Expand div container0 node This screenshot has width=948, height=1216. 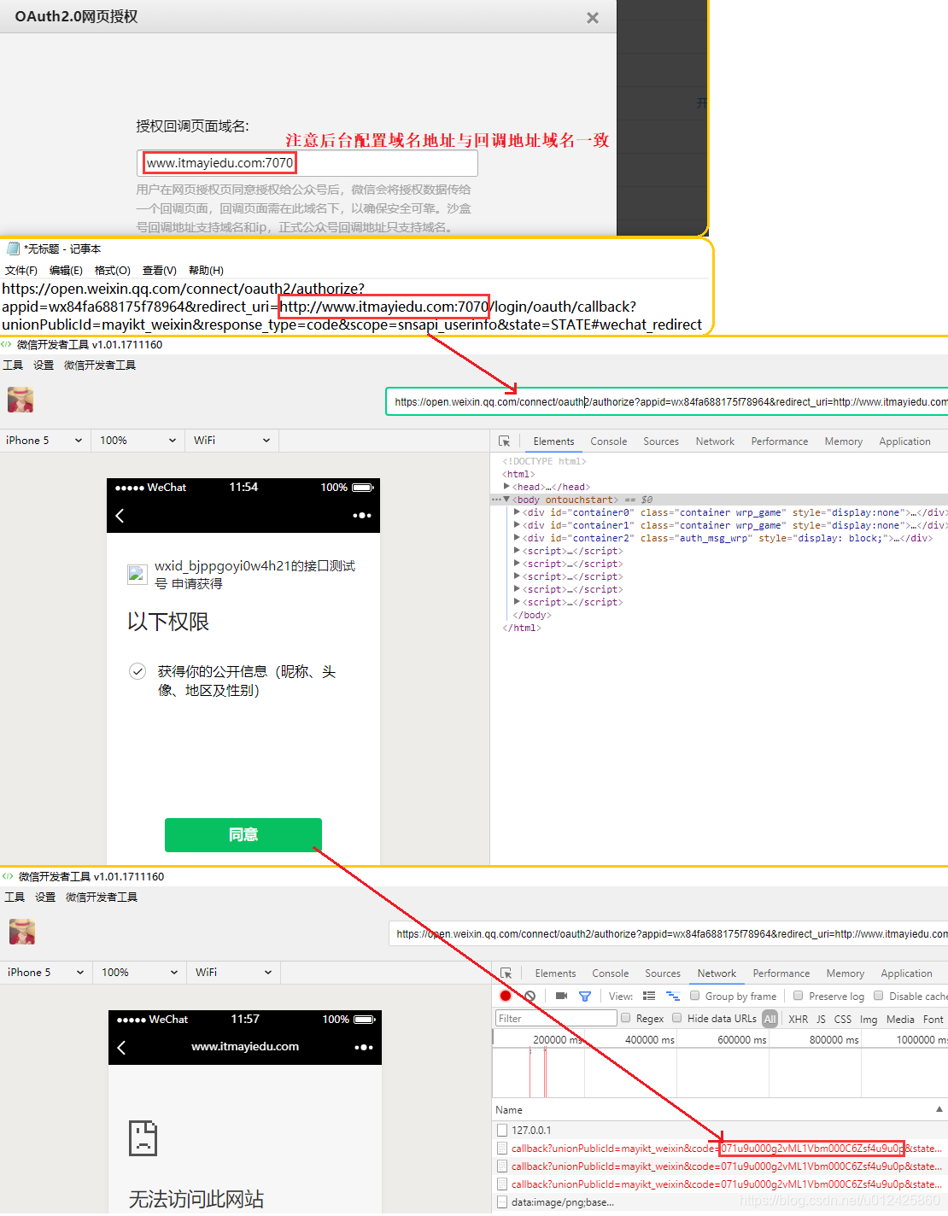(517, 512)
